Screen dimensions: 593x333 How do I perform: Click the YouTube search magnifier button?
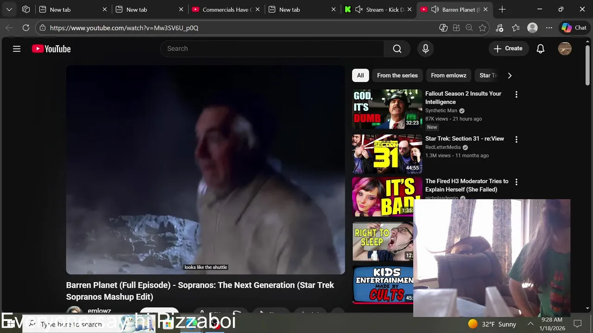[x=397, y=49]
